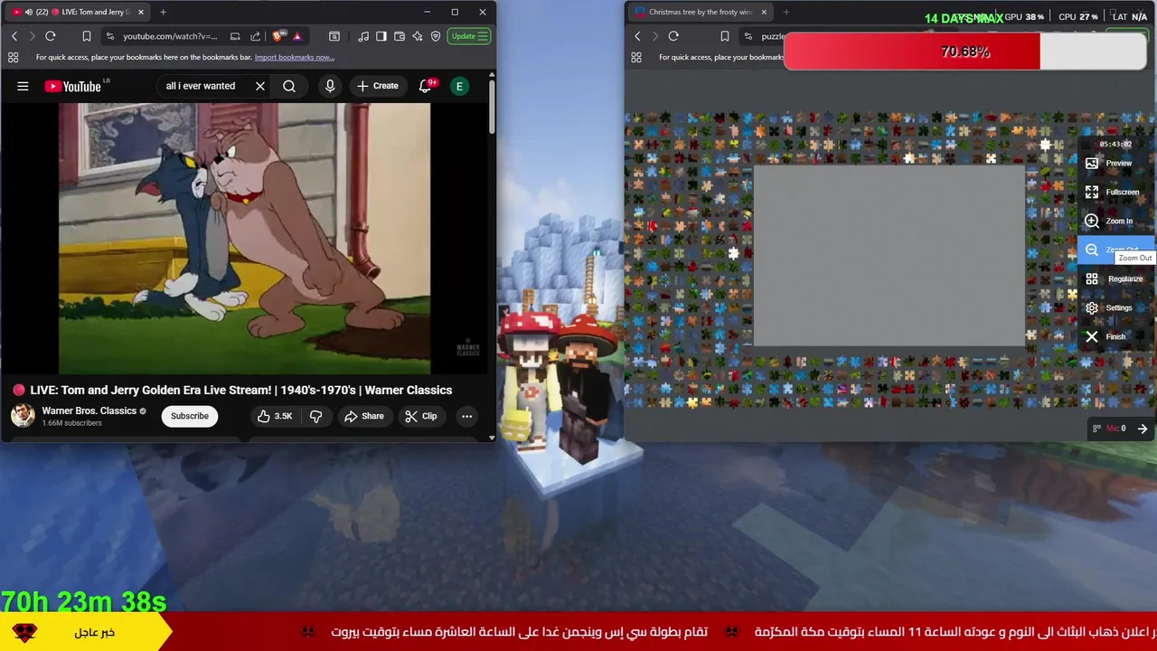This screenshot has height=651, width=1157.
Task: Click the gray puzzle assembly board
Action: point(889,256)
